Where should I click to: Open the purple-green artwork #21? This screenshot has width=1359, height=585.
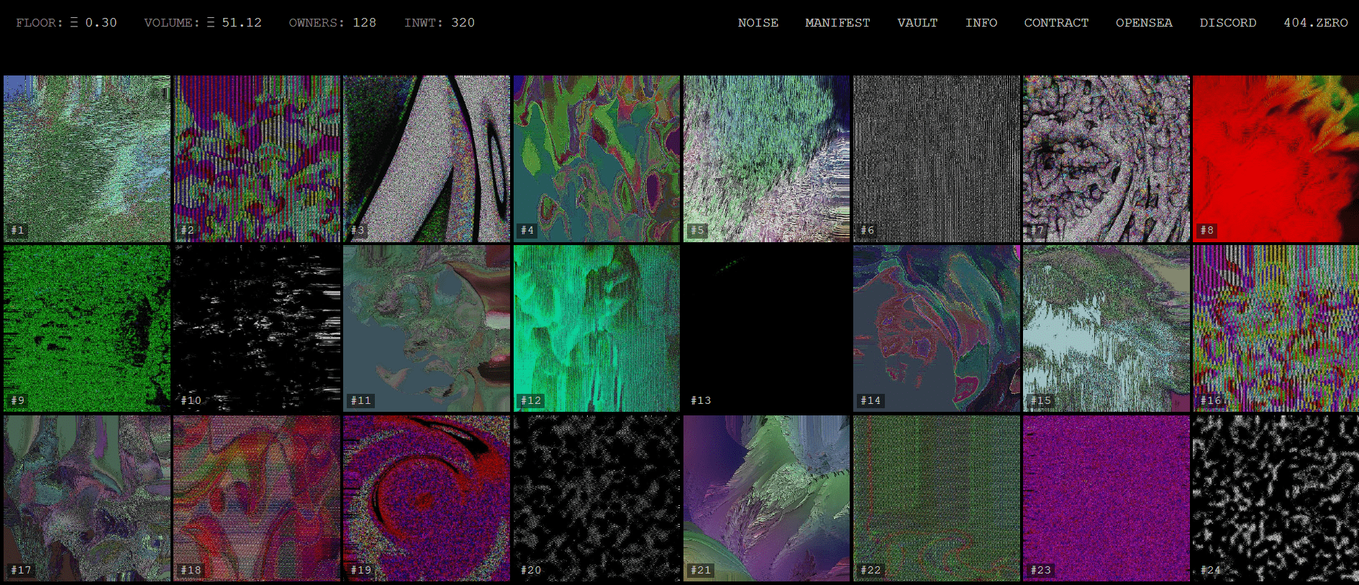pyautogui.click(x=766, y=498)
